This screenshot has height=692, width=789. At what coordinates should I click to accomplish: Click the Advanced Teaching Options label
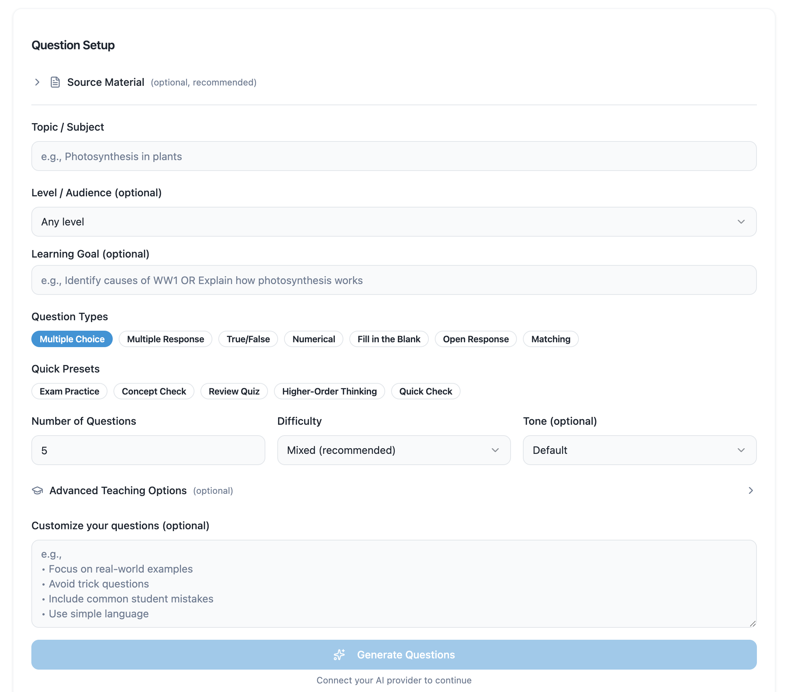tap(118, 490)
